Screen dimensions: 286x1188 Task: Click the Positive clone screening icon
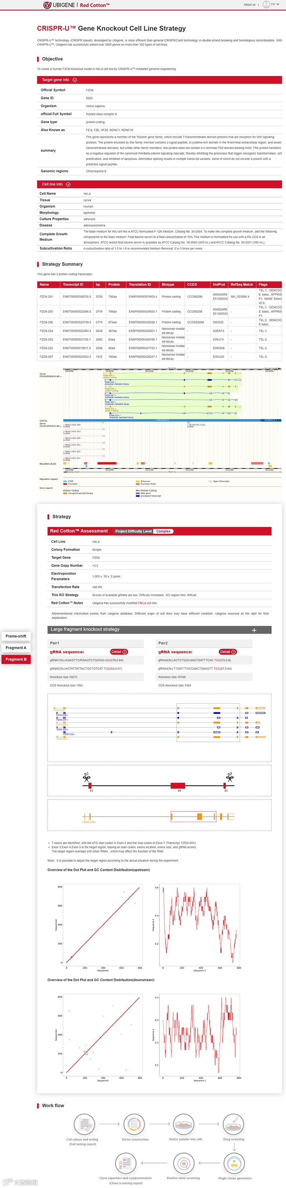click(x=183, y=1163)
